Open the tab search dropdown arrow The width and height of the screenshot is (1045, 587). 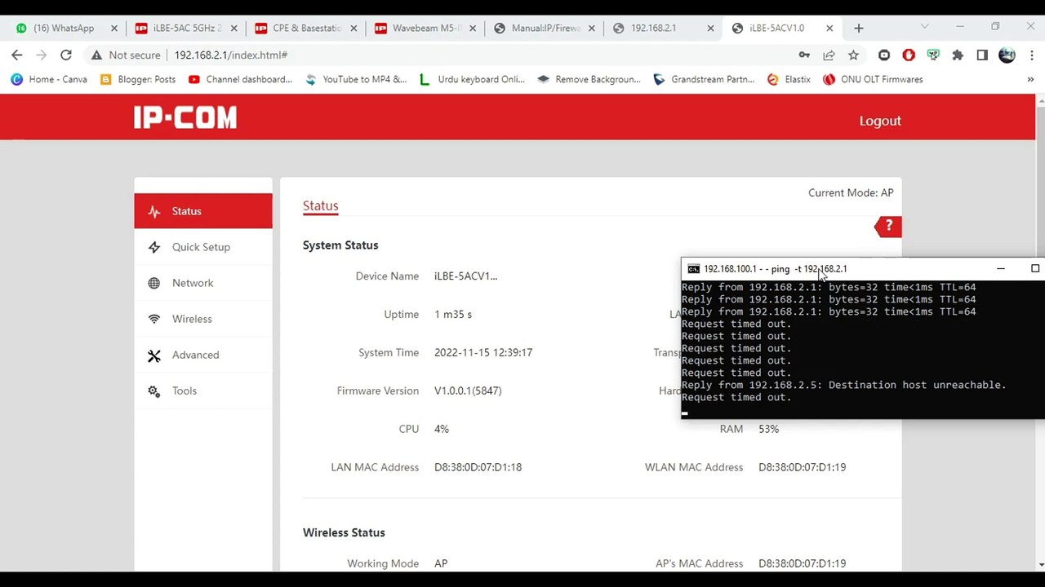click(x=924, y=27)
